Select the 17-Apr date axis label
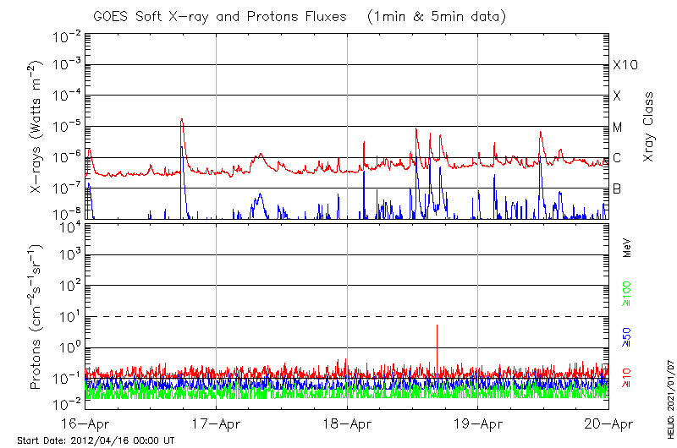The width and height of the screenshot is (677, 448). (x=216, y=424)
